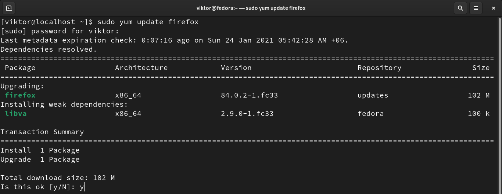Click the green firefox package name

(20, 95)
